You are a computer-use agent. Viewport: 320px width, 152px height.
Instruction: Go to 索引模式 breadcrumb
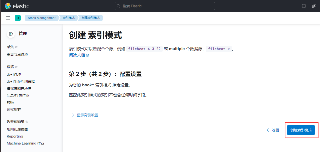pyautogui.click(x=69, y=18)
